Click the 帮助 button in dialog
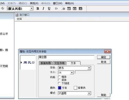The image size is (129, 100). pos(104,95)
